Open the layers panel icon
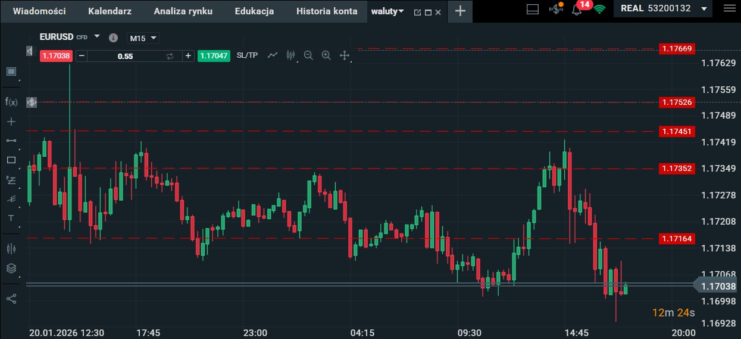Viewport: 741px width, 339px height. pos(11,268)
